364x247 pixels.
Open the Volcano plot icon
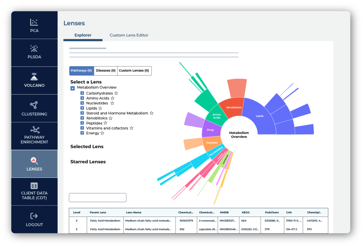pos(34,77)
